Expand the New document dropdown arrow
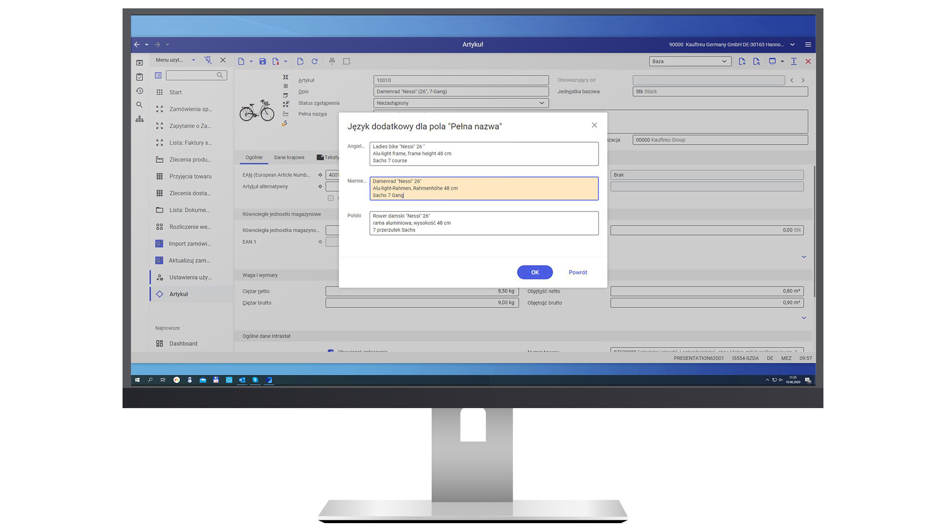Viewport: 945px width, 531px height. click(251, 62)
